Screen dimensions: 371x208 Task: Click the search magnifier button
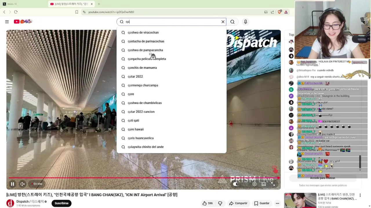coord(232,22)
